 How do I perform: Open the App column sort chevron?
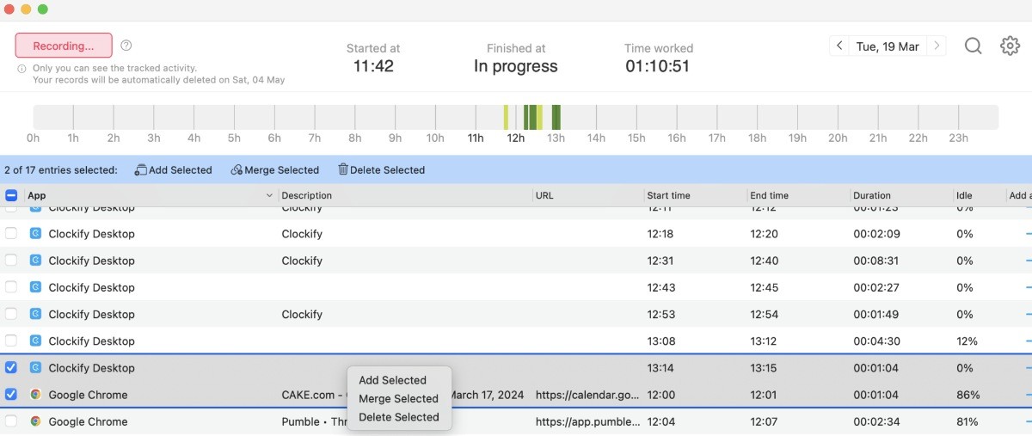[x=270, y=196]
